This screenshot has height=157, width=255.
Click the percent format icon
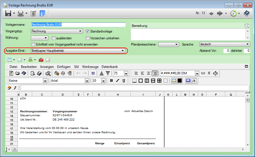click(x=209, y=73)
